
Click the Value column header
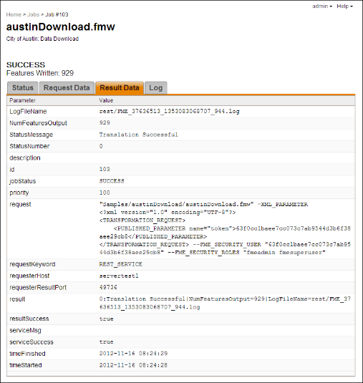click(x=106, y=100)
